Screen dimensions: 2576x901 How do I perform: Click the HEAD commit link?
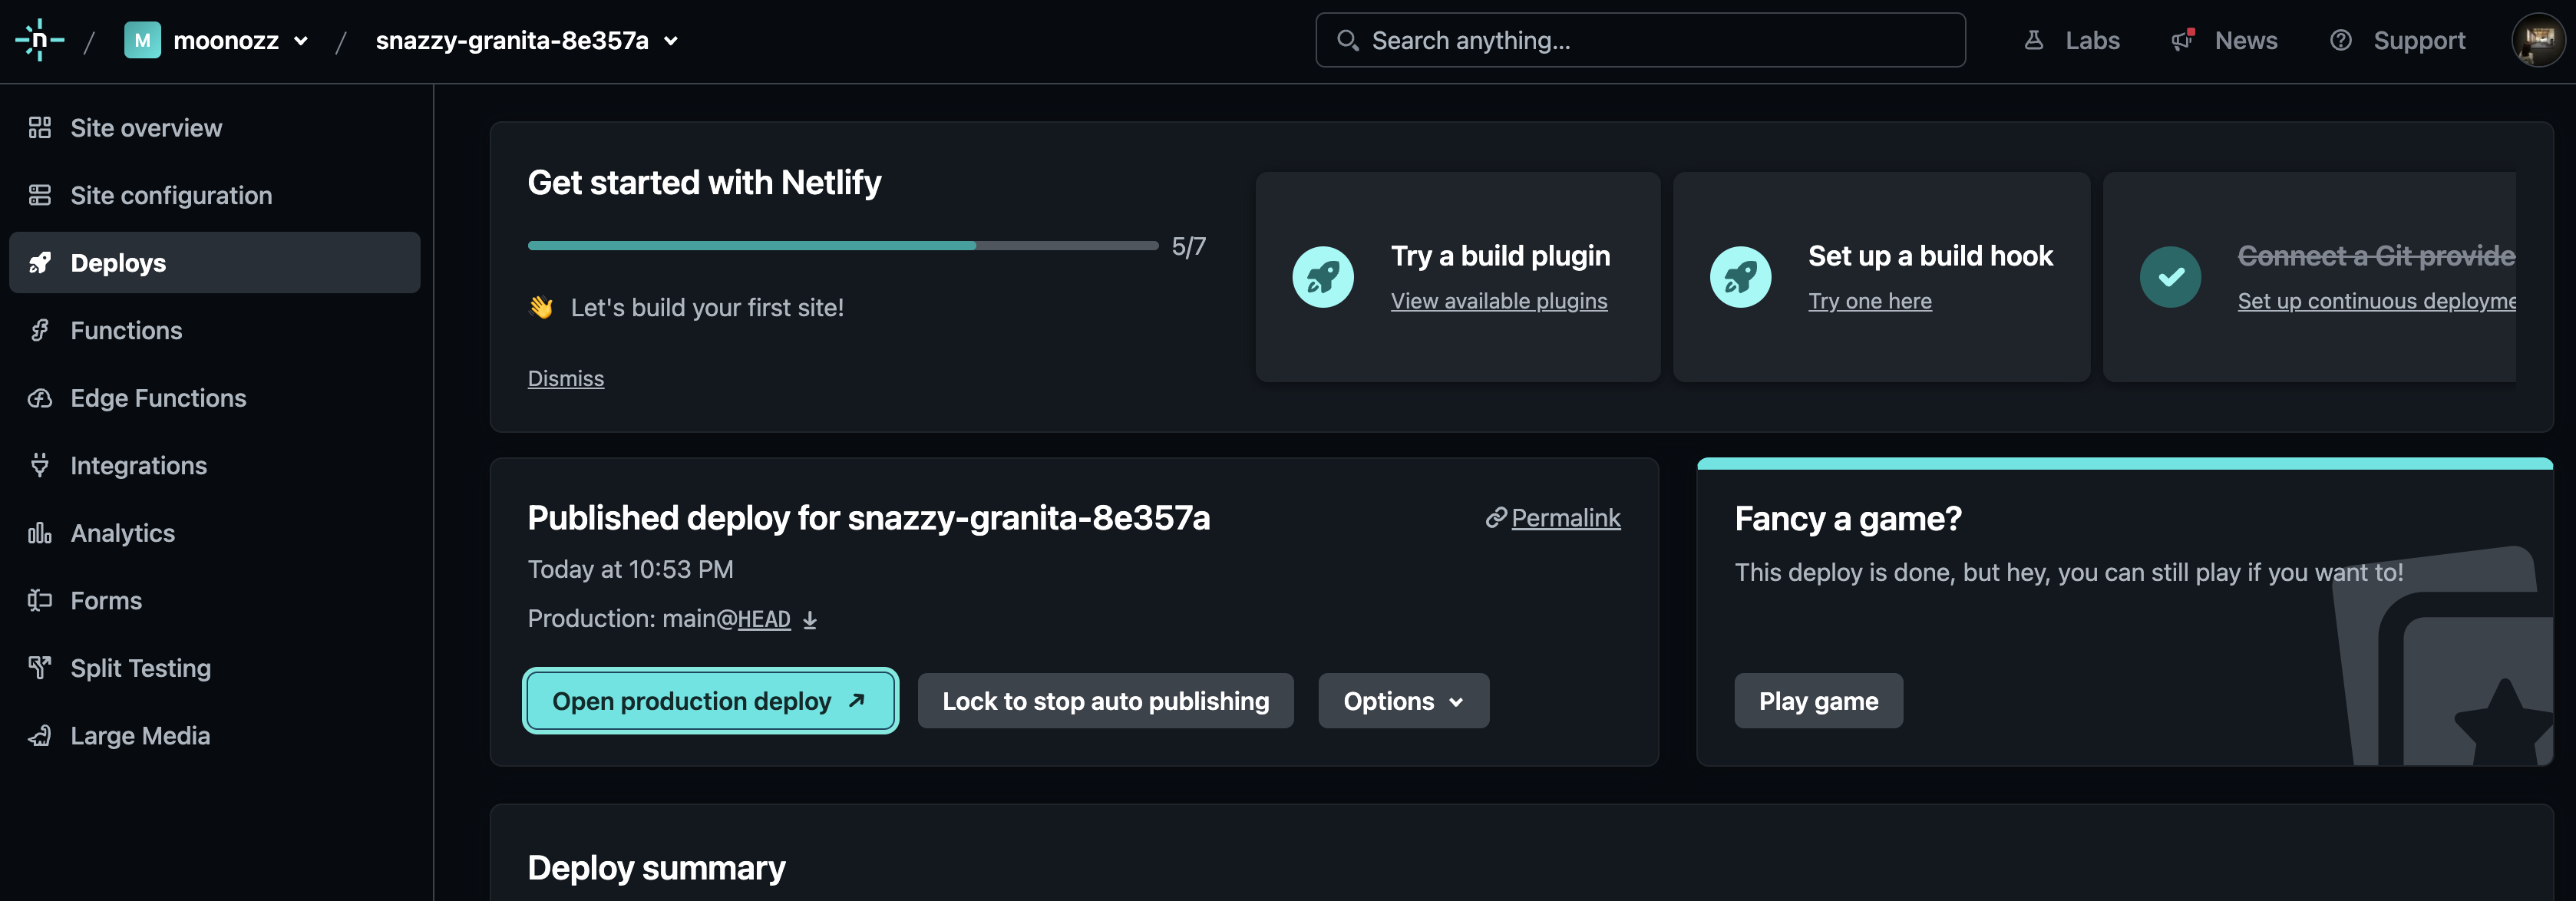click(x=764, y=619)
